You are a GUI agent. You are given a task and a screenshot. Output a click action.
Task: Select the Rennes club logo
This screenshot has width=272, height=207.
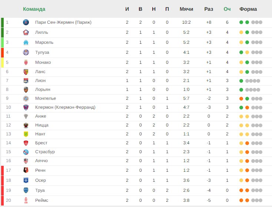coord(26,170)
